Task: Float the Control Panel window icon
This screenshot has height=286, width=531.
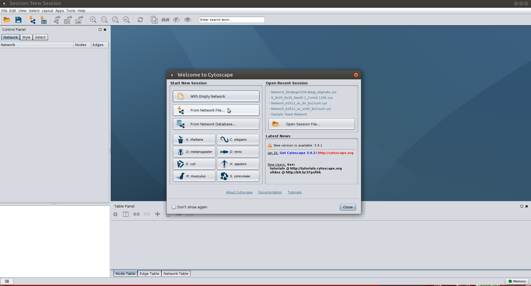Action: (x=100, y=30)
